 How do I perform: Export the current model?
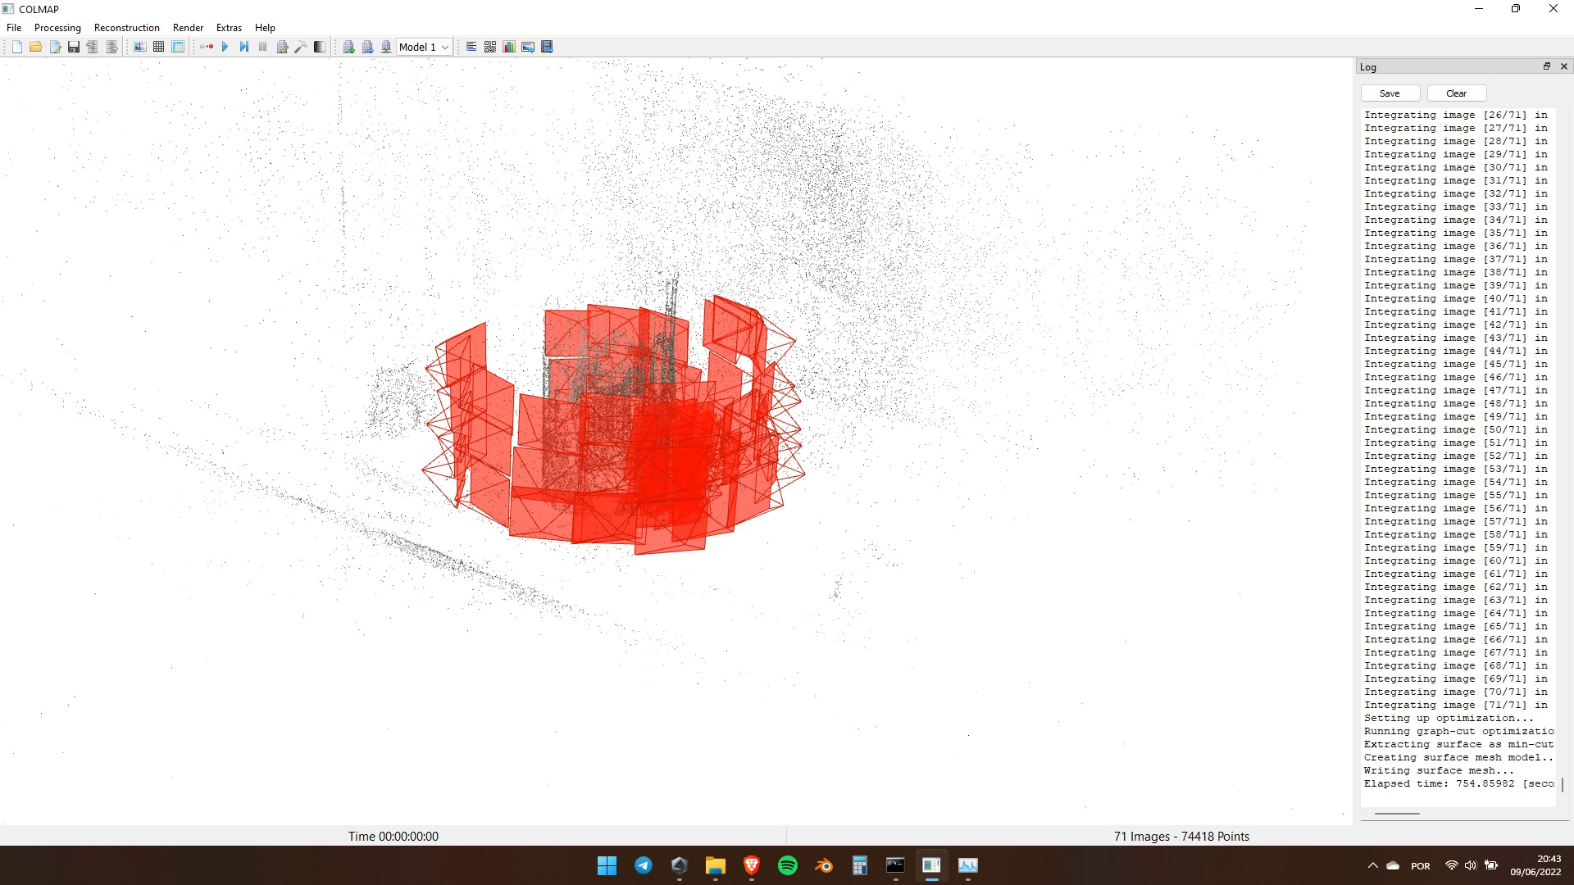tap(112, 47)
